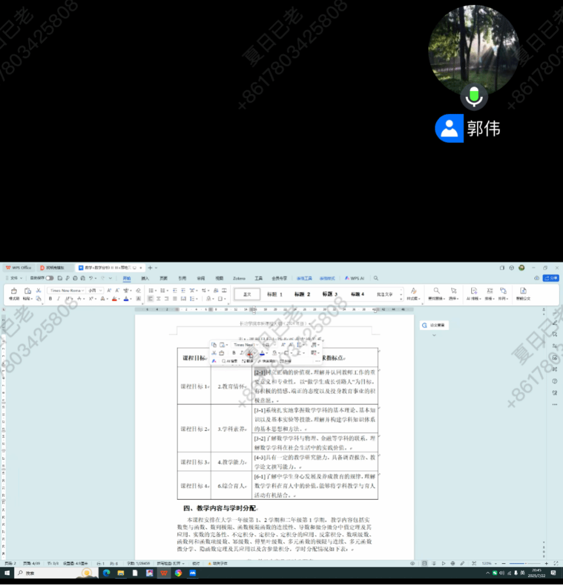Click the increase indent icon
The width and height of the screenshot is (563, 585).
click(183, 290)
